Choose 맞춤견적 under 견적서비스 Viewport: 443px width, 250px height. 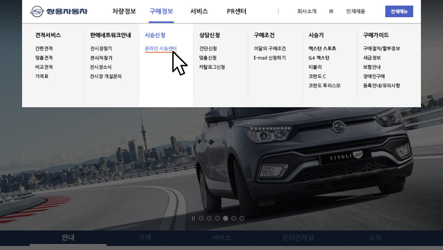tap(44, 58)
